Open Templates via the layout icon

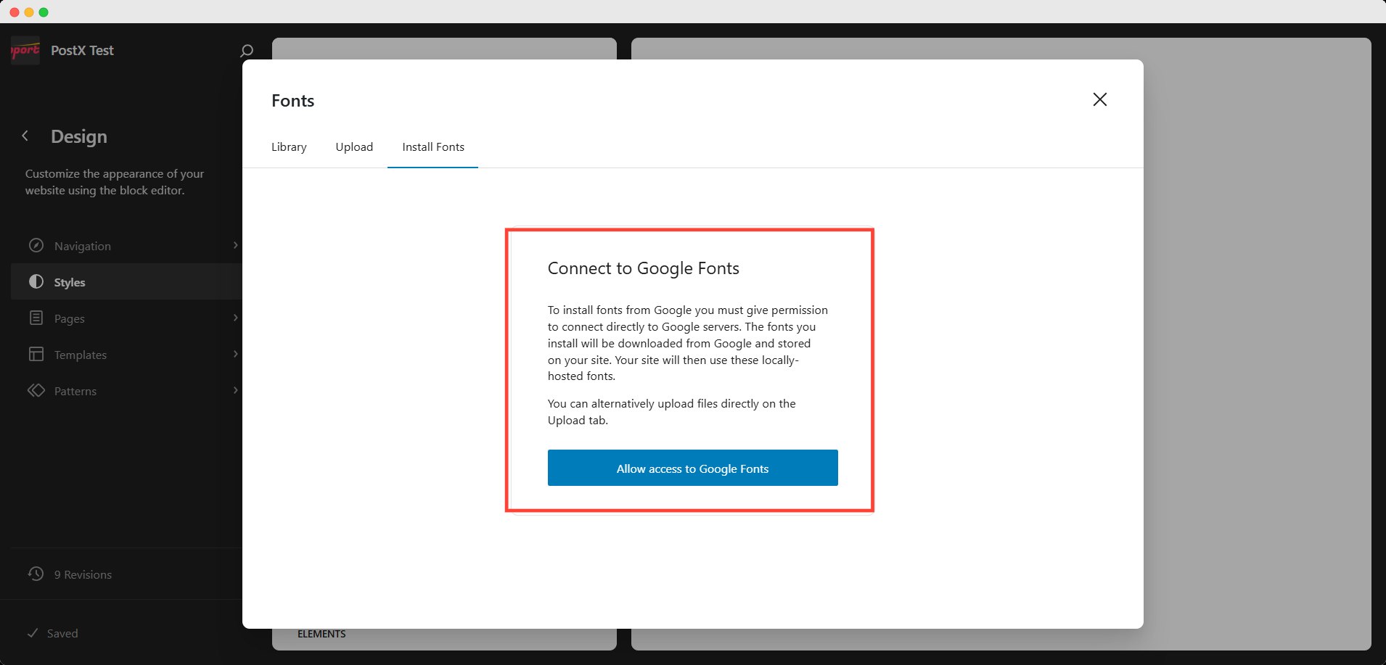click(36, 354)
